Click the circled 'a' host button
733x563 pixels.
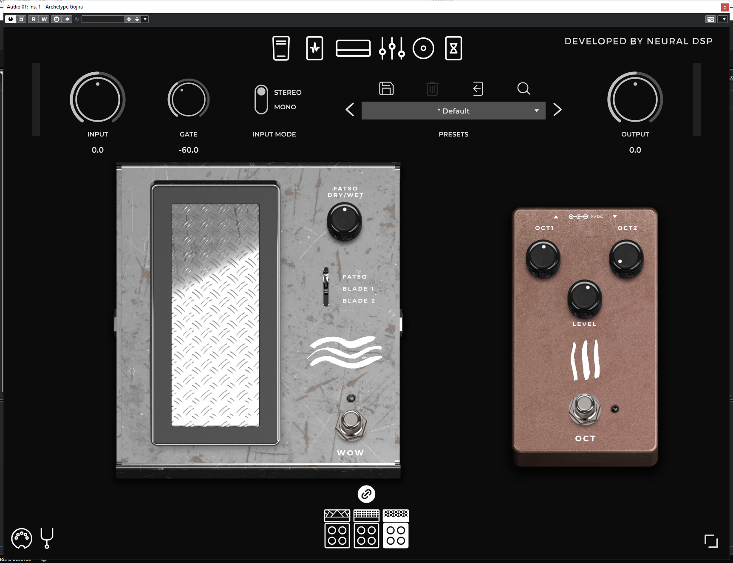click(56, 19)
